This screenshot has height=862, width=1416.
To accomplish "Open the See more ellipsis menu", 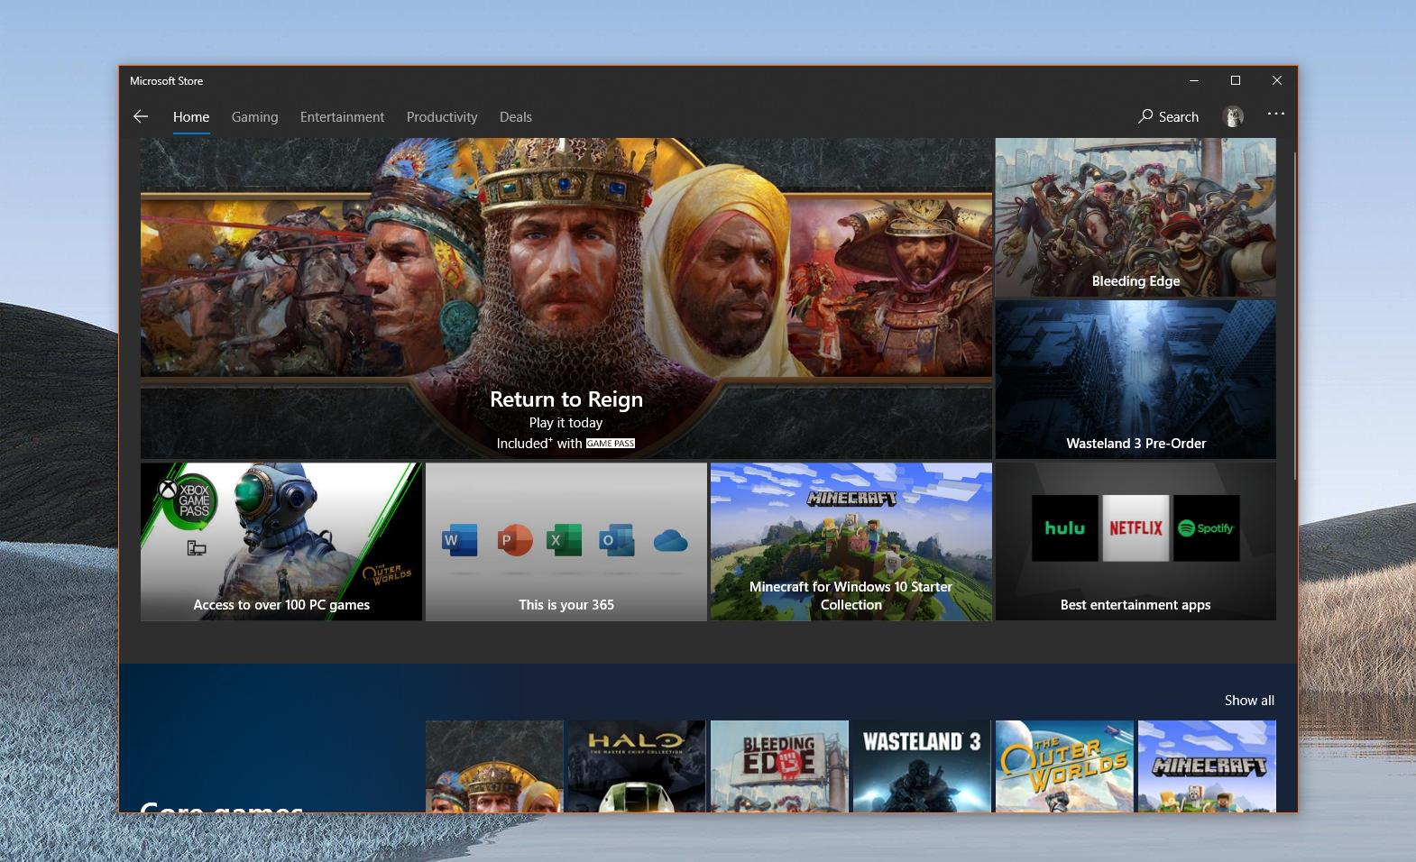I will pos(1275,114).
